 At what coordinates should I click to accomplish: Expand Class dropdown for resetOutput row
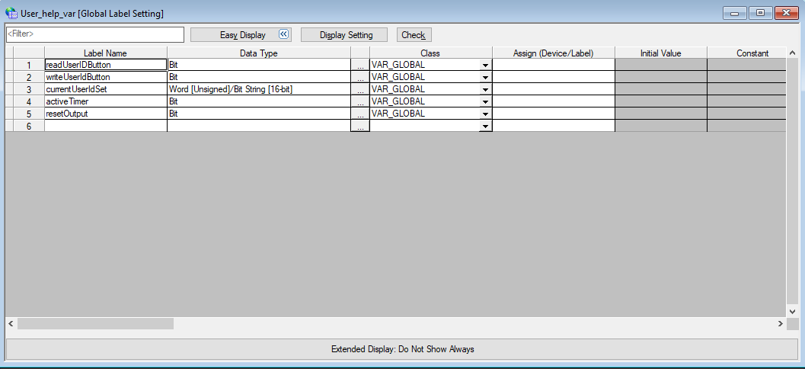pos(485,114)
